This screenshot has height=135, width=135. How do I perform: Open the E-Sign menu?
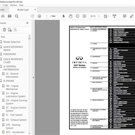pyautogui.click(x=5, y=5)
